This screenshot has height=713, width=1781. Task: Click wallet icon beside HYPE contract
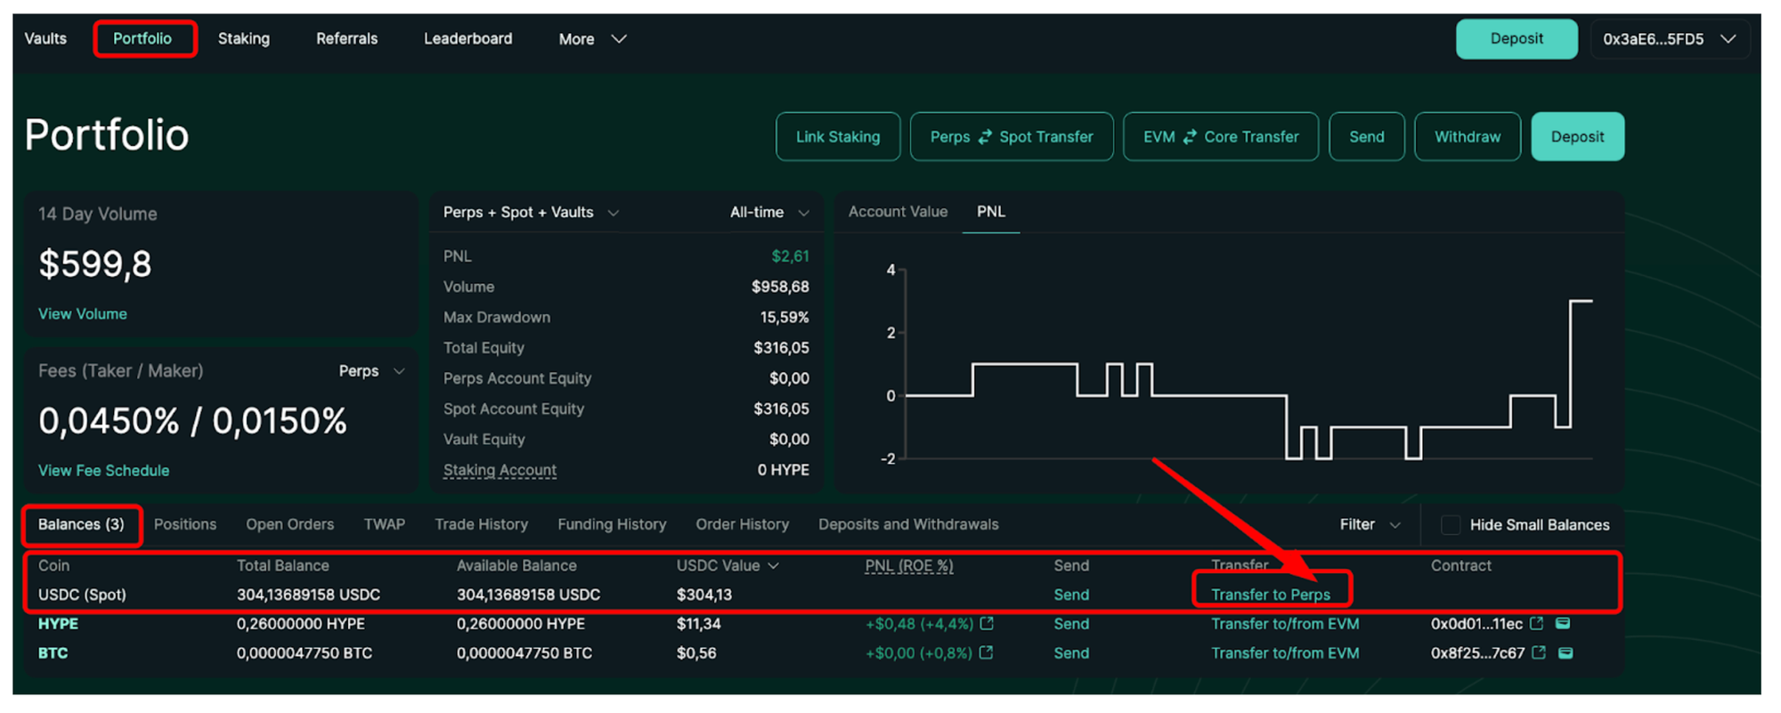point(1563,624)
